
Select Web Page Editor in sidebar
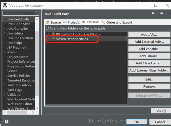(20, 104)
